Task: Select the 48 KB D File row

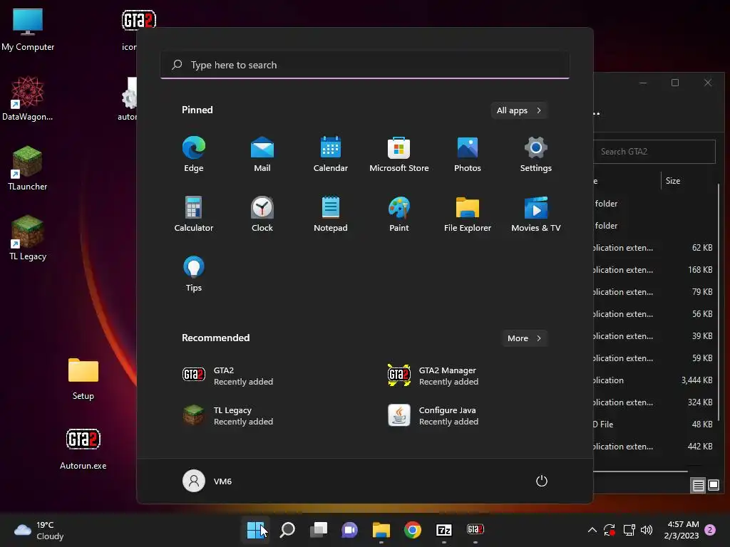Action: 654,424
